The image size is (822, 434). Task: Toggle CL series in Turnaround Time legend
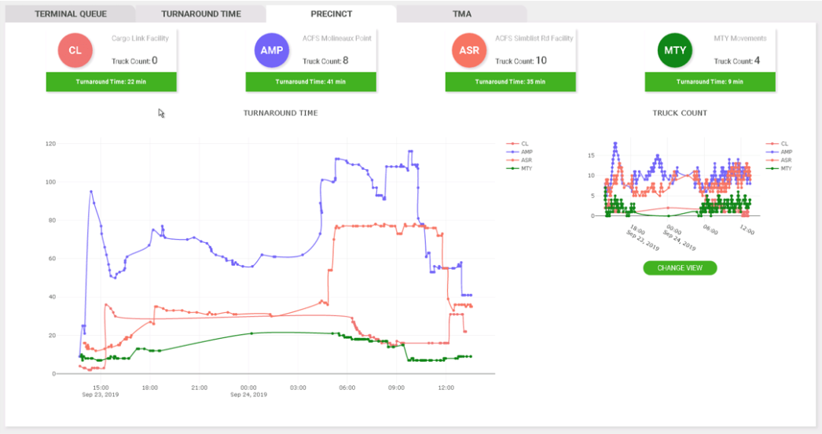[x=518, y=143]
